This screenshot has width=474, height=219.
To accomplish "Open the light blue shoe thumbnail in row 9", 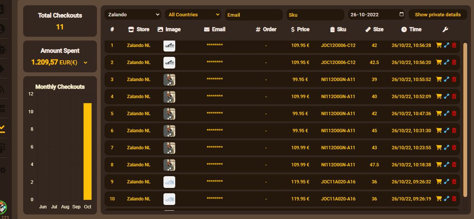I will click(169, 182).
